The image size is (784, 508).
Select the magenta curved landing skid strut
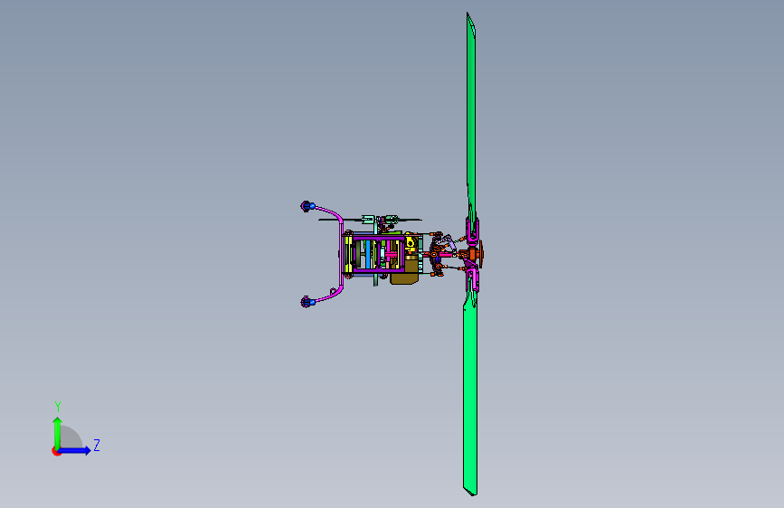[x=340, y=255]
